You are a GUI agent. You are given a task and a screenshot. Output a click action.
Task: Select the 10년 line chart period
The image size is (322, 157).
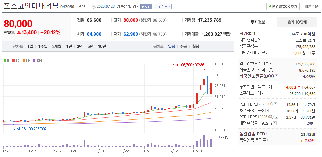pyautogui.click(x=102, y=46)
